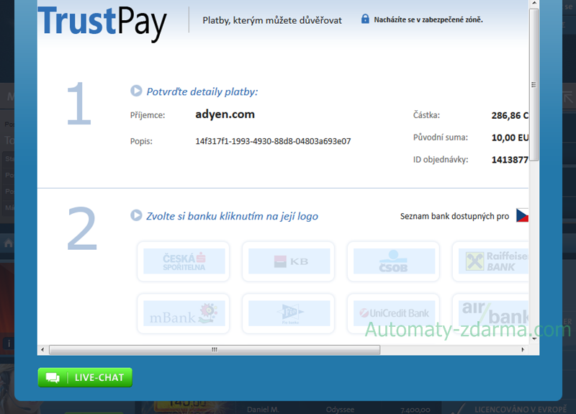Click the Seznam bank dostupných pro text

point(454,217)
